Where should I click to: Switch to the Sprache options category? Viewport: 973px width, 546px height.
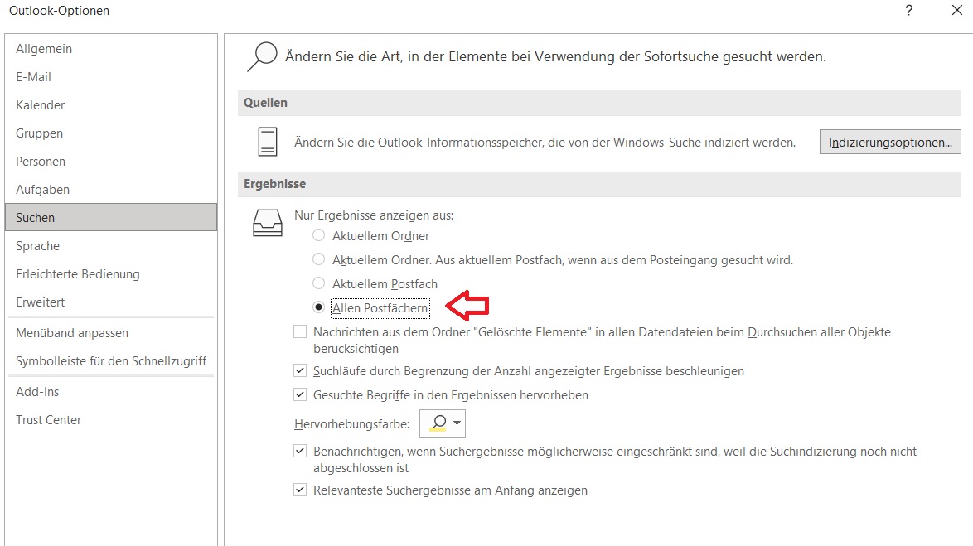coord(111,246)
